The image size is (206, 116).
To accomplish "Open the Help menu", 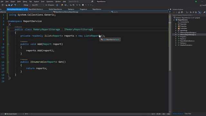I will tap(64, 1).
